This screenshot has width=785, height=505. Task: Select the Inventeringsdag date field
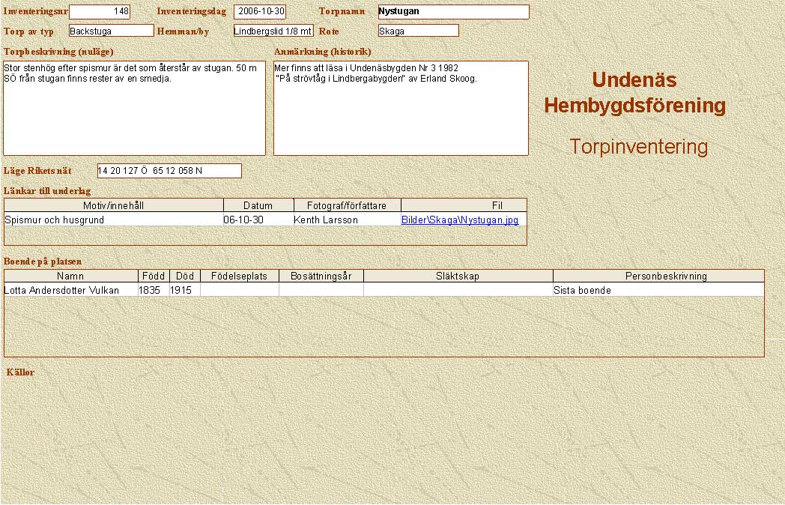[x=260, y=11]
